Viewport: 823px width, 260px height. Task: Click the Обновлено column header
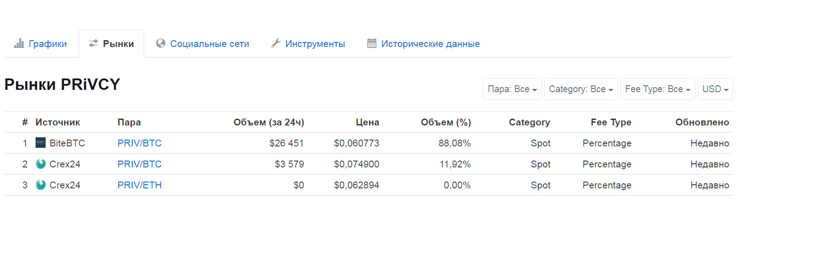point(702,122)
